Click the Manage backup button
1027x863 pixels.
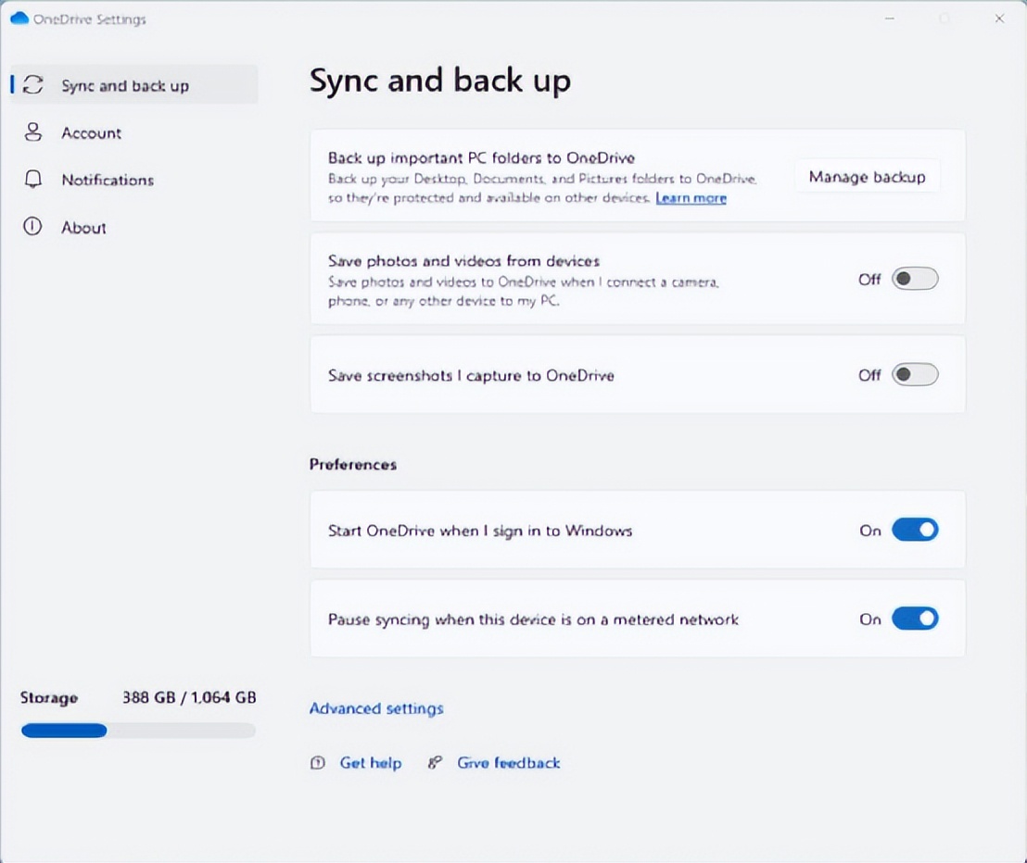pyautogui.click(x=867, y=176)
